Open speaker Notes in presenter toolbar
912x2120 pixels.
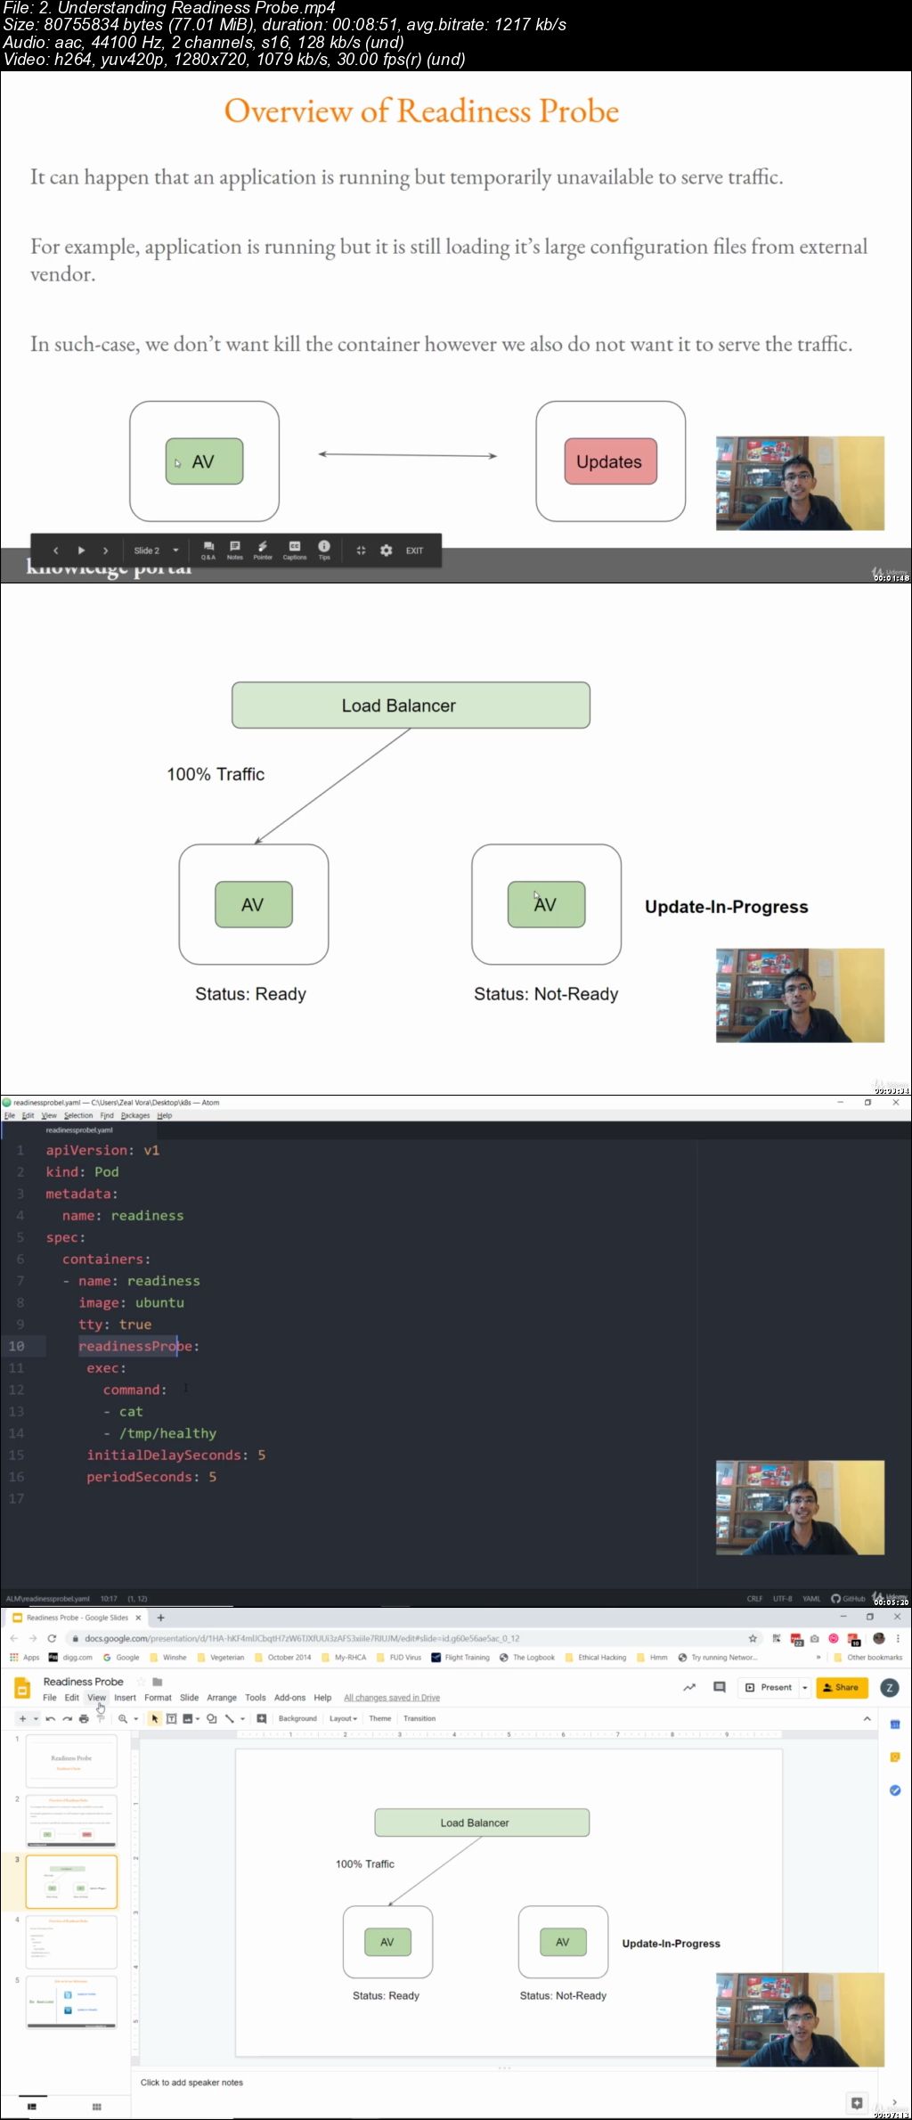(235, 550)
